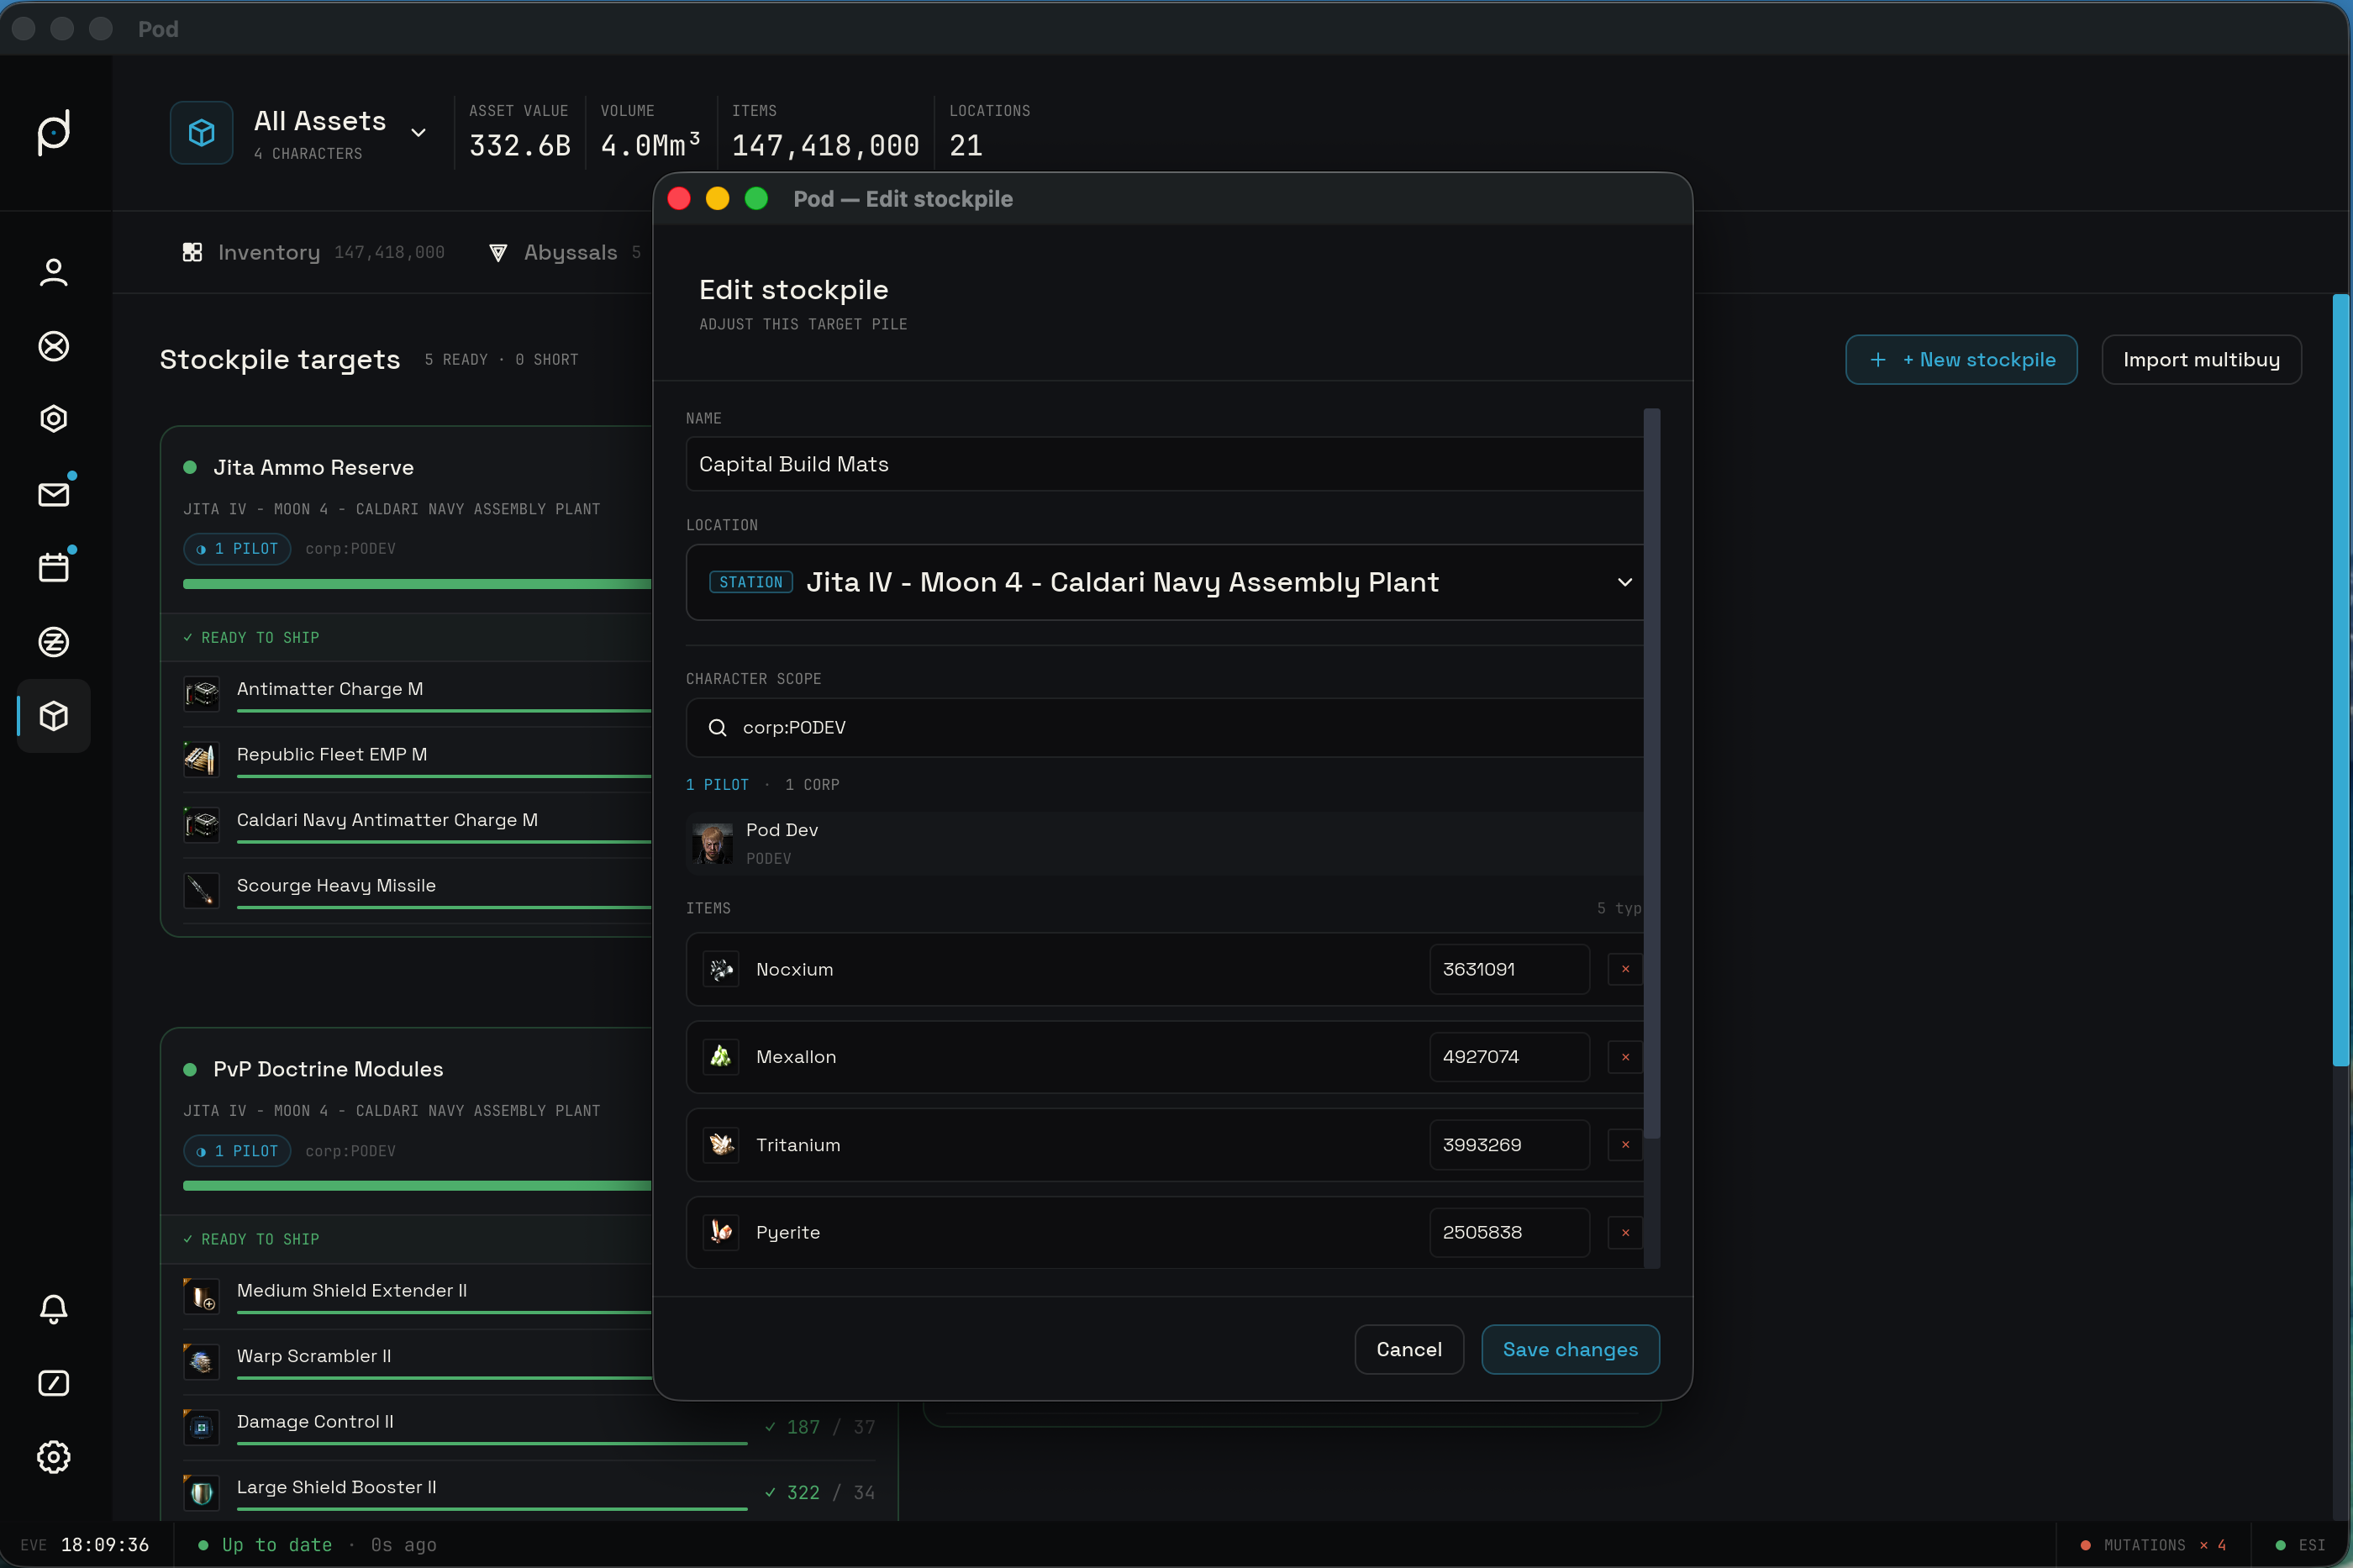Click the stockpile Name input field
Screen dimensions: 2353x1568
[x=1166, y=464]
